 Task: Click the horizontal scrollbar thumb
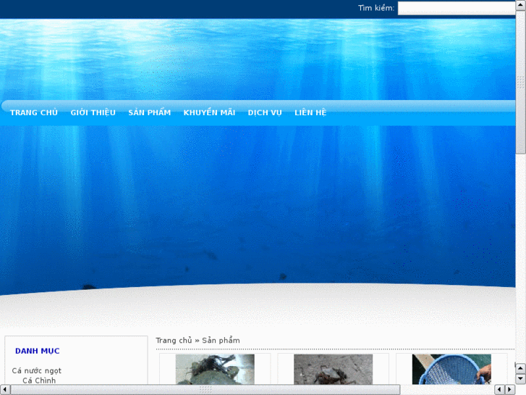coord(205,390)
